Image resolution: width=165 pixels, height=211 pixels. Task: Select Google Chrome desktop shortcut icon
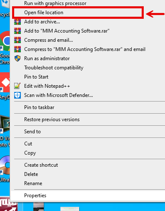point(5,41)
